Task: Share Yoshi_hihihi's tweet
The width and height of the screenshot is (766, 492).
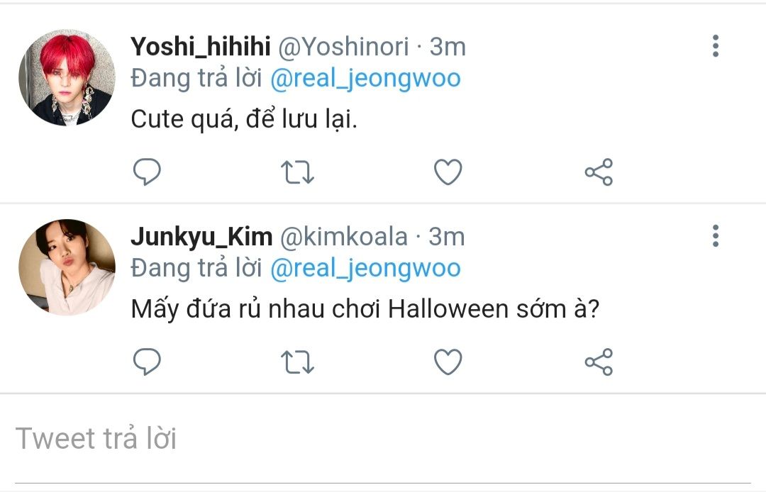Action: click(x=599, y=172)
